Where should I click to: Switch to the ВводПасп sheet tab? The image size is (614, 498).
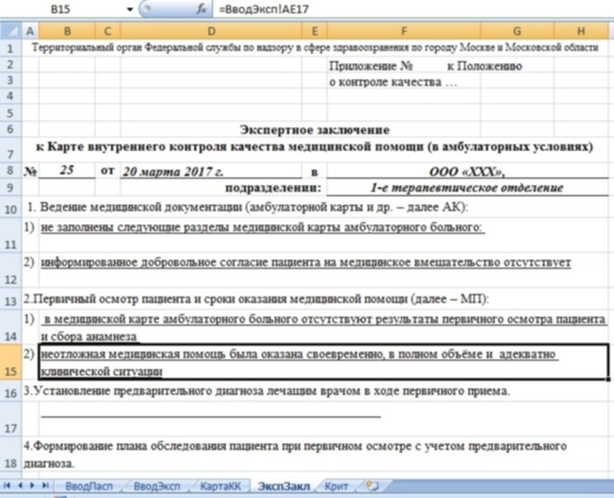(90, 485)
